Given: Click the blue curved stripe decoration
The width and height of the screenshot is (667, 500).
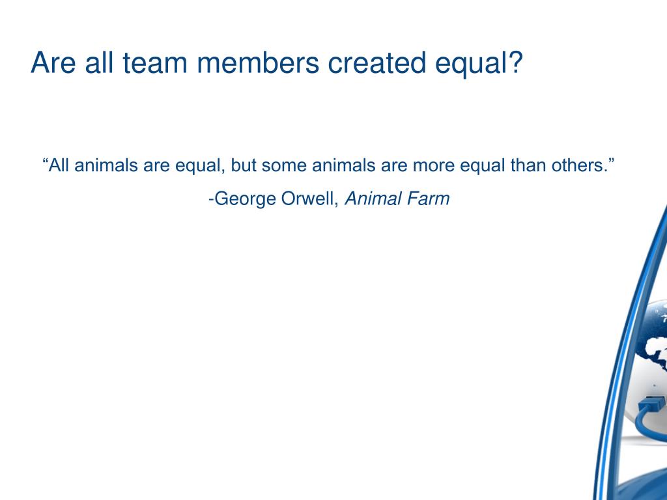Looking at the screenshot, I should point(630,353).
